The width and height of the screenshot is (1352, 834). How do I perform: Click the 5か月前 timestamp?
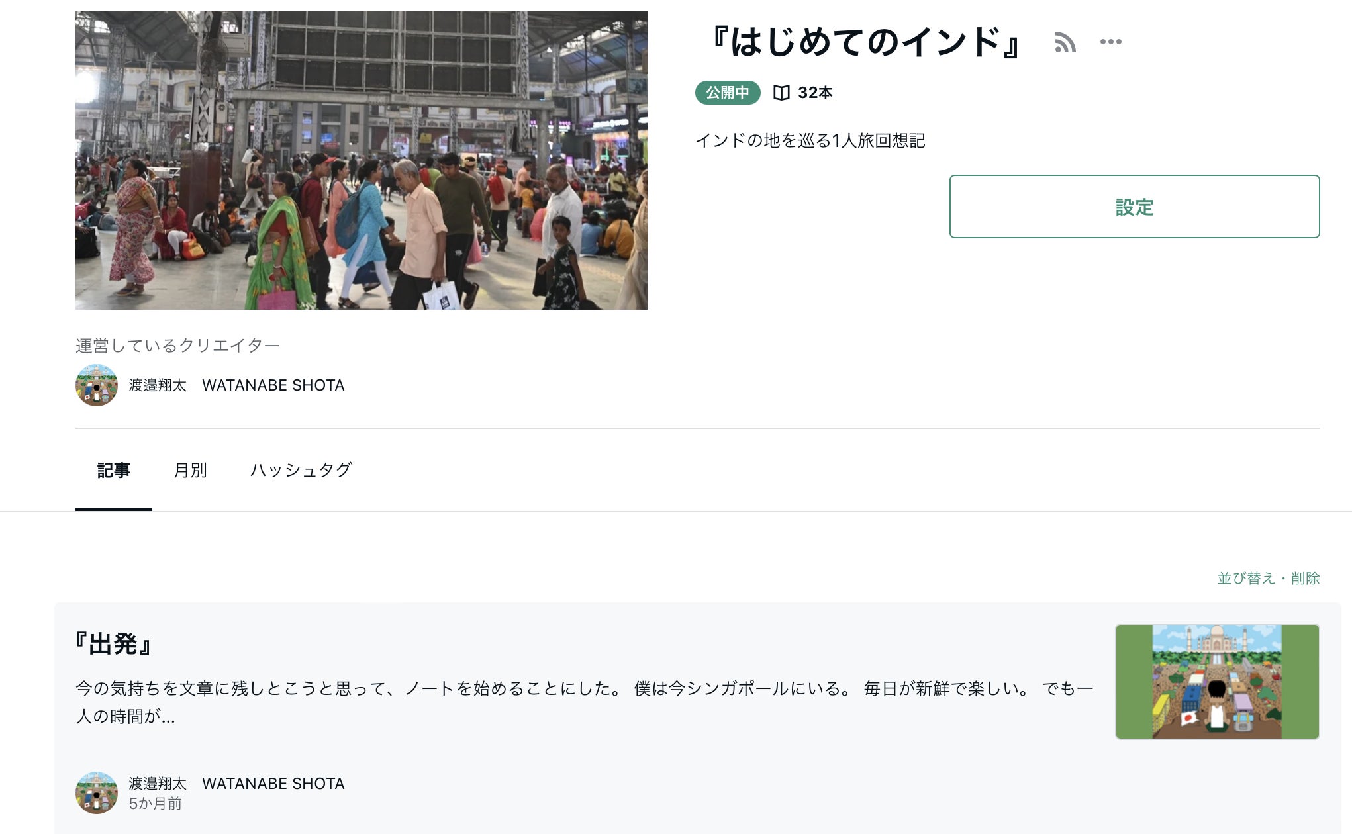155,804
